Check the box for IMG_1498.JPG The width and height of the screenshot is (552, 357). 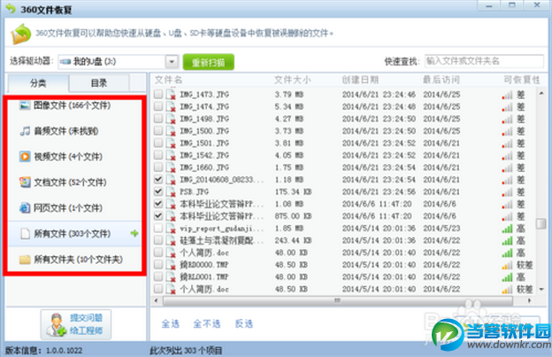(x=158, y=119)
